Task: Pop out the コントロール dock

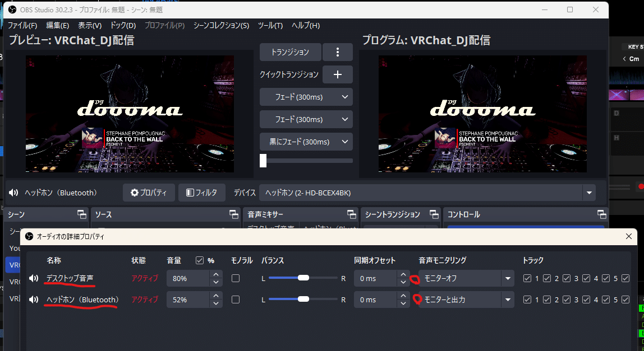Action: 602,214
